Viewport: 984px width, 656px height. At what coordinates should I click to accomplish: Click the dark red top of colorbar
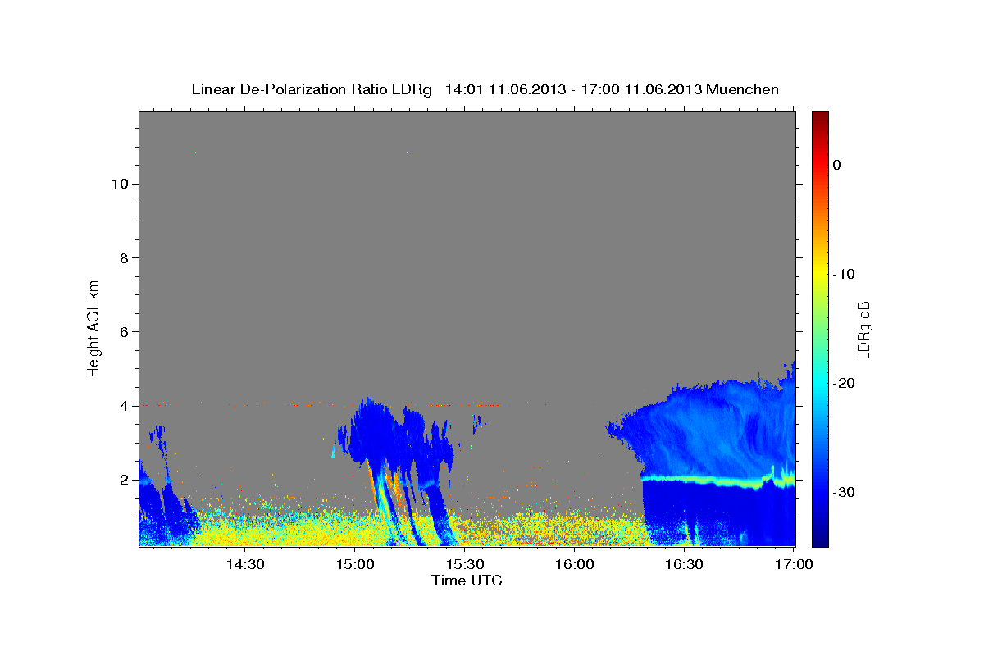(820, 116)
